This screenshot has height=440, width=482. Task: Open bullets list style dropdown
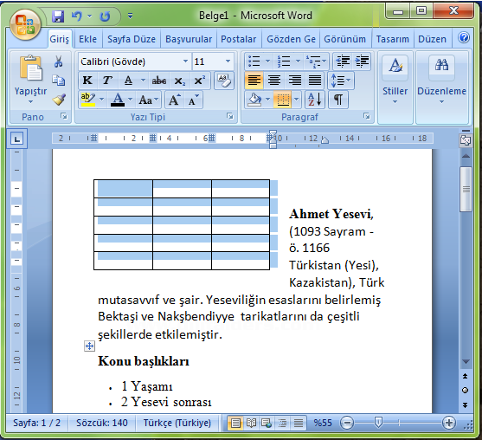tap(267, 61)
